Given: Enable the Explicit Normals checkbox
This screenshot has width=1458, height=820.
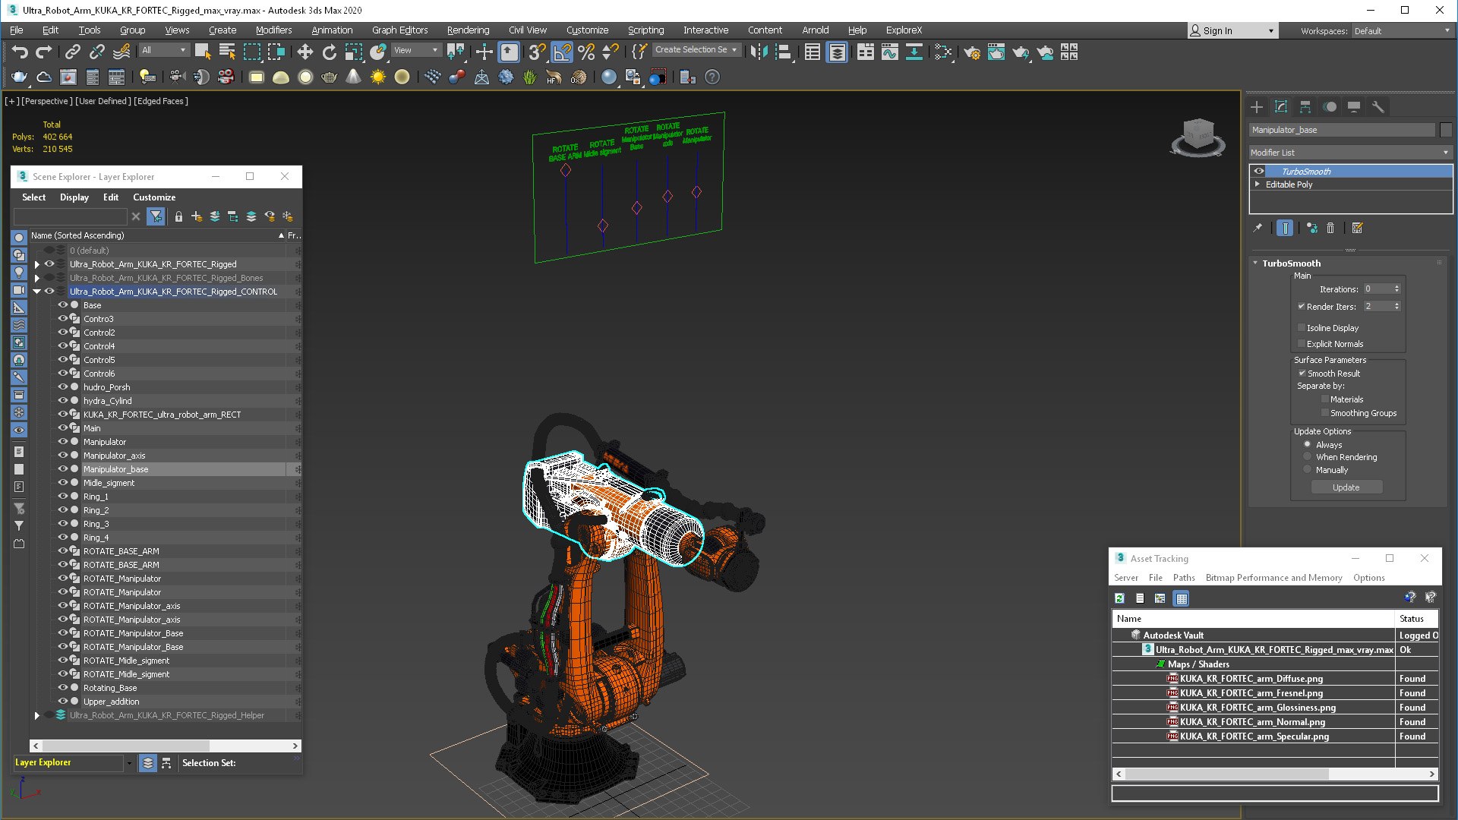Looking at the screenshot, I should [x=1302, y=344].
